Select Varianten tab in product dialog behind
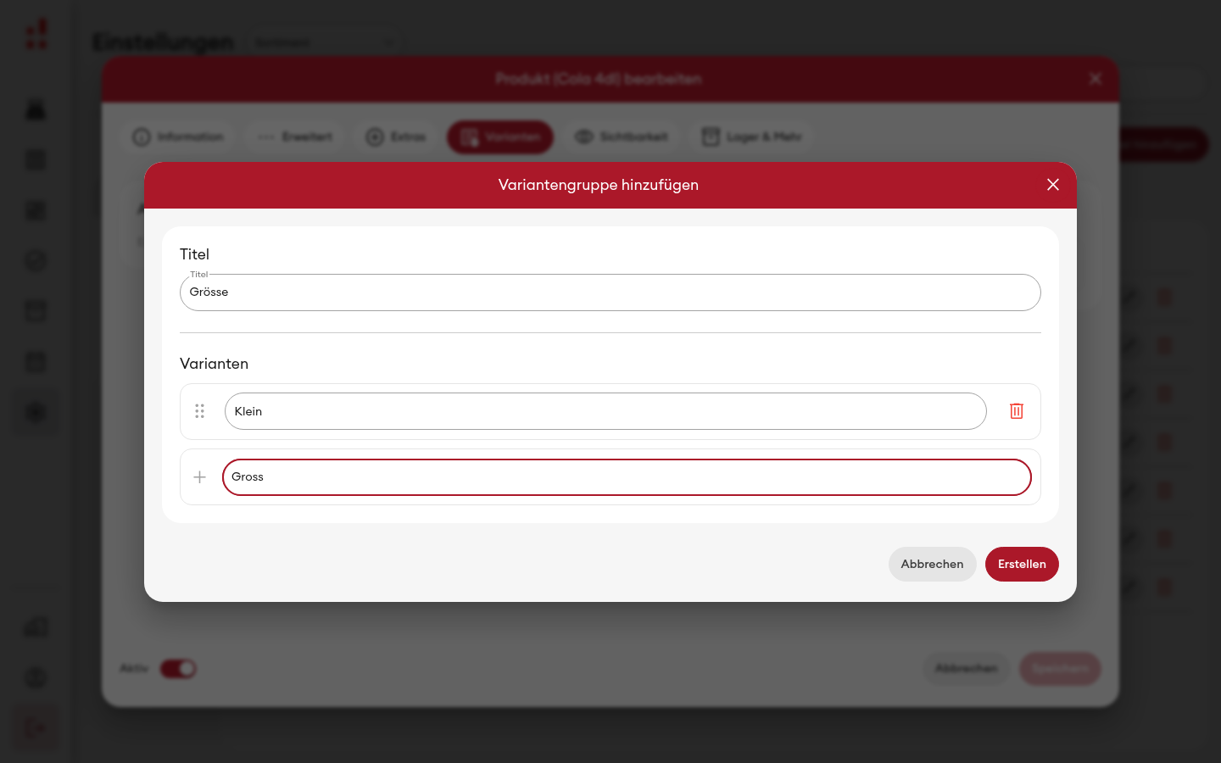The height and width of the screenshot is (763, 1221). (500, 136)
